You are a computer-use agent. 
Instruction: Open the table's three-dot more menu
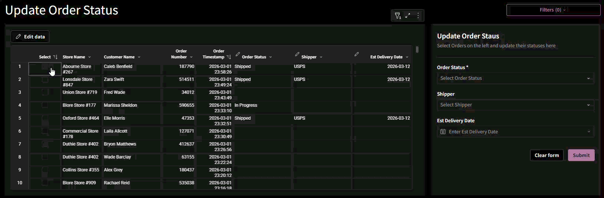tap(418, 16)
